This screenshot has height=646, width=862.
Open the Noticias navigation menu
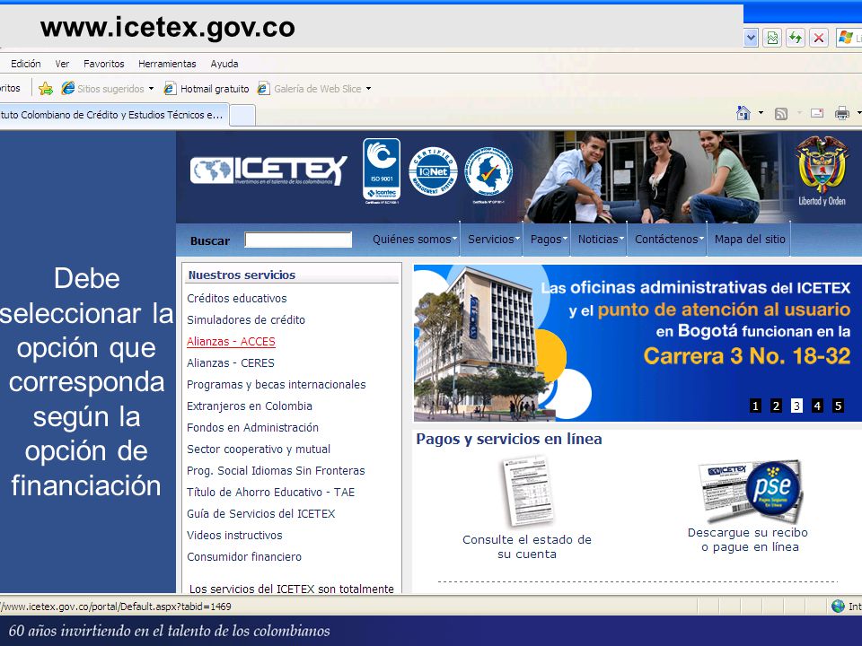(x=601, y=240)
